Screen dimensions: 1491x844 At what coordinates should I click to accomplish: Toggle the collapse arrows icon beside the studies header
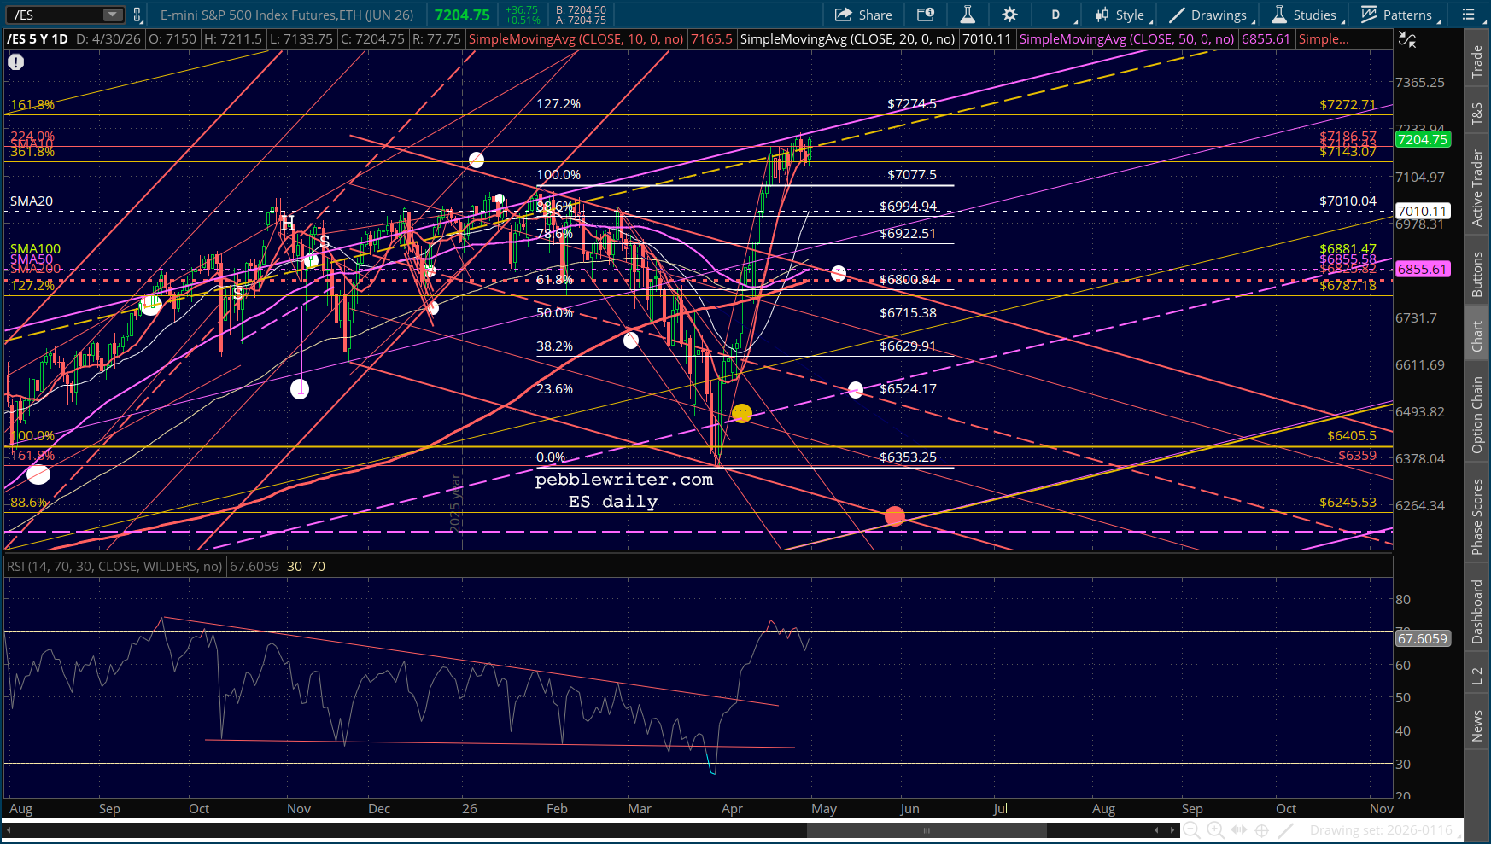click(x=1406, y=39)
